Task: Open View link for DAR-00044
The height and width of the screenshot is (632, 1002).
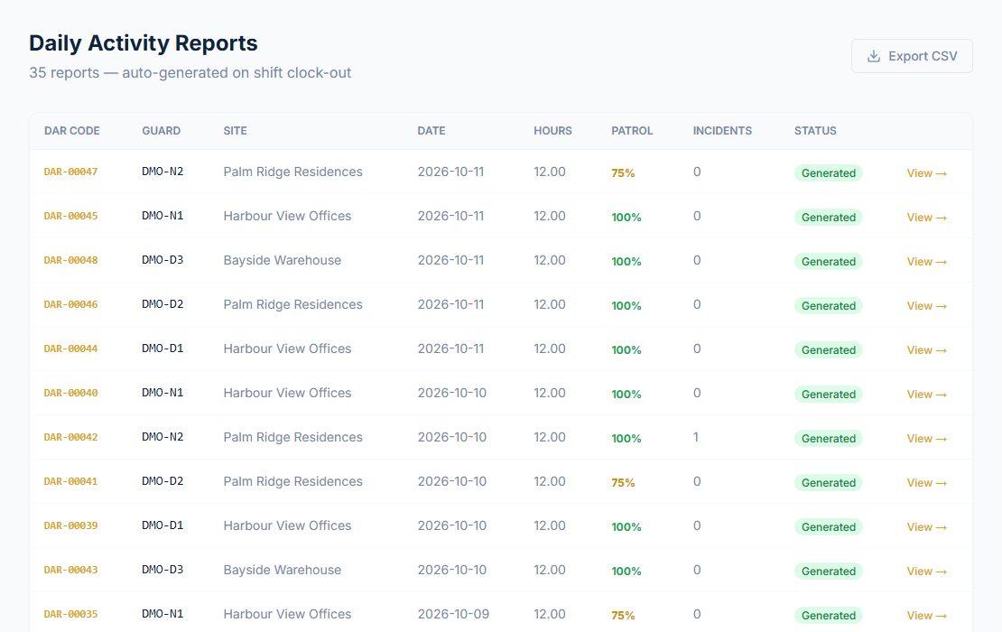Action: point(926,350)
